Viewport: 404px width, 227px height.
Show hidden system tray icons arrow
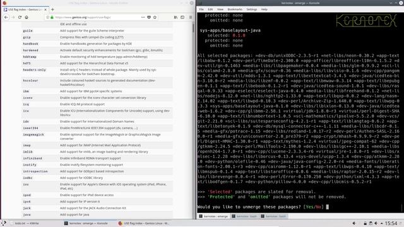pyautogui.click(x=381, y=223)
